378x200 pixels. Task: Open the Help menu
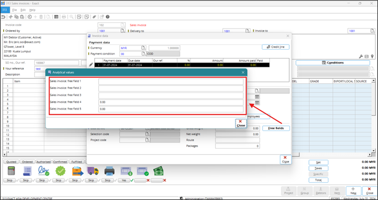[x=32, y=10]
